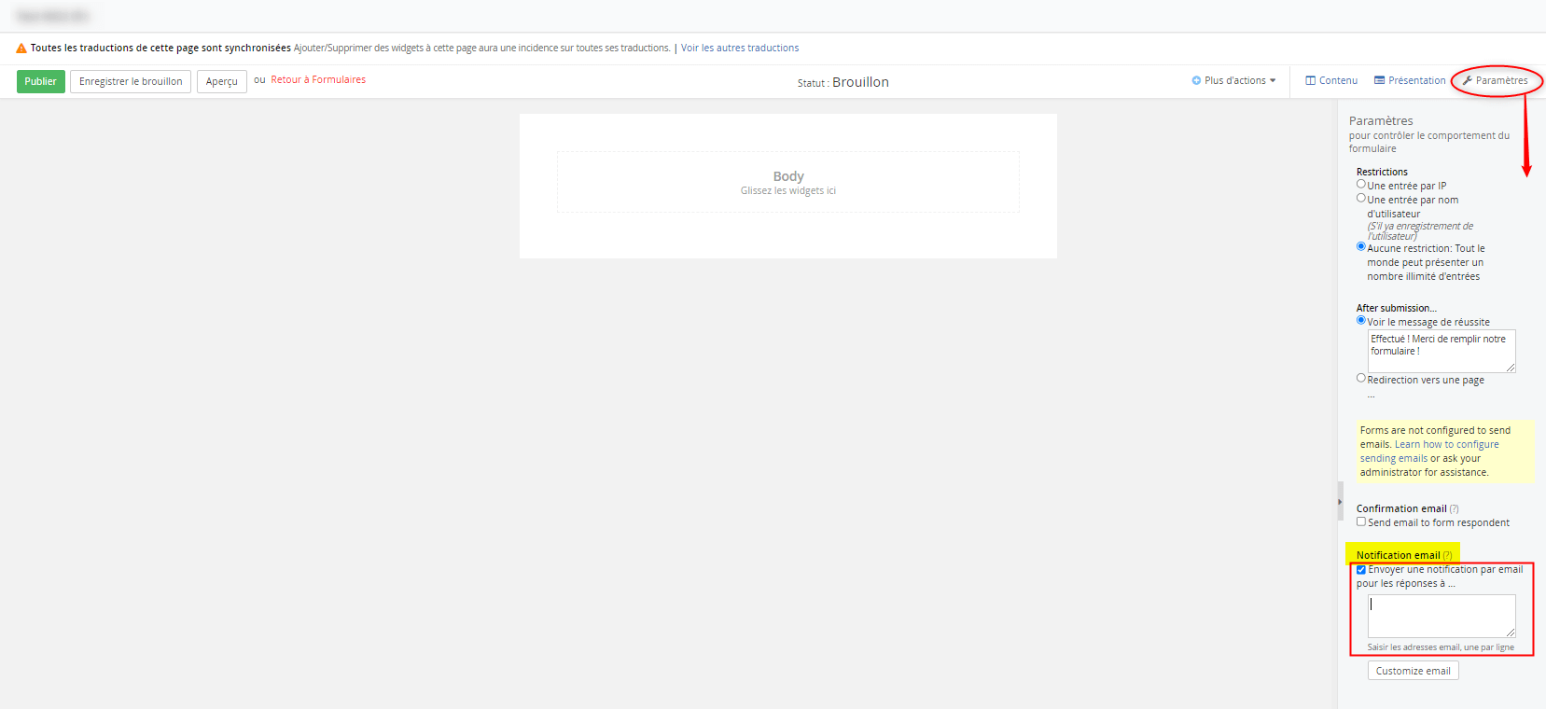This screenshot has width=1546, height=709.
Task: Click 'Enregistrer le brouillon' to save draft
Action: click(131, 82)
